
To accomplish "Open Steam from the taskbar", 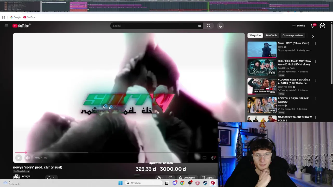I will point(205,183).
